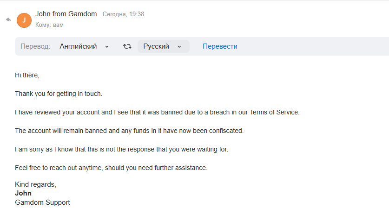Open the Русский target language dropdown
The width and height of the screenshot is (389, 208).
tap(164, 46)
